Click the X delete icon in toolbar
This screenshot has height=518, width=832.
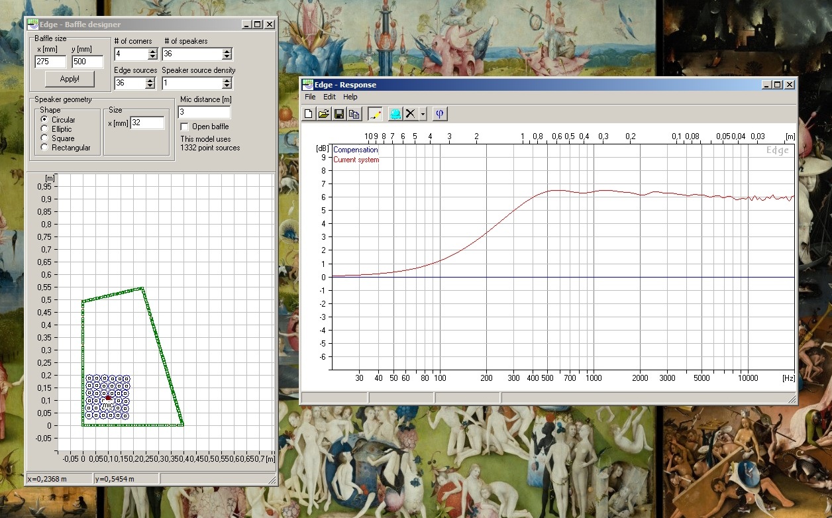pyautogui.click(x=411, y=114)
